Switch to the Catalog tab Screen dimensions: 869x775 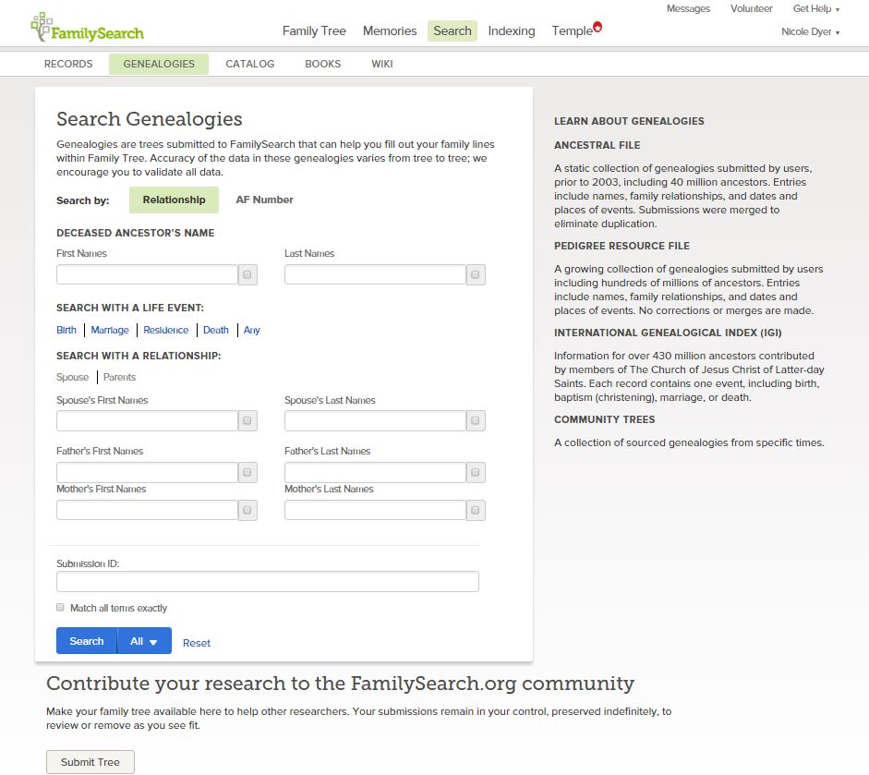tap(250, 64)
